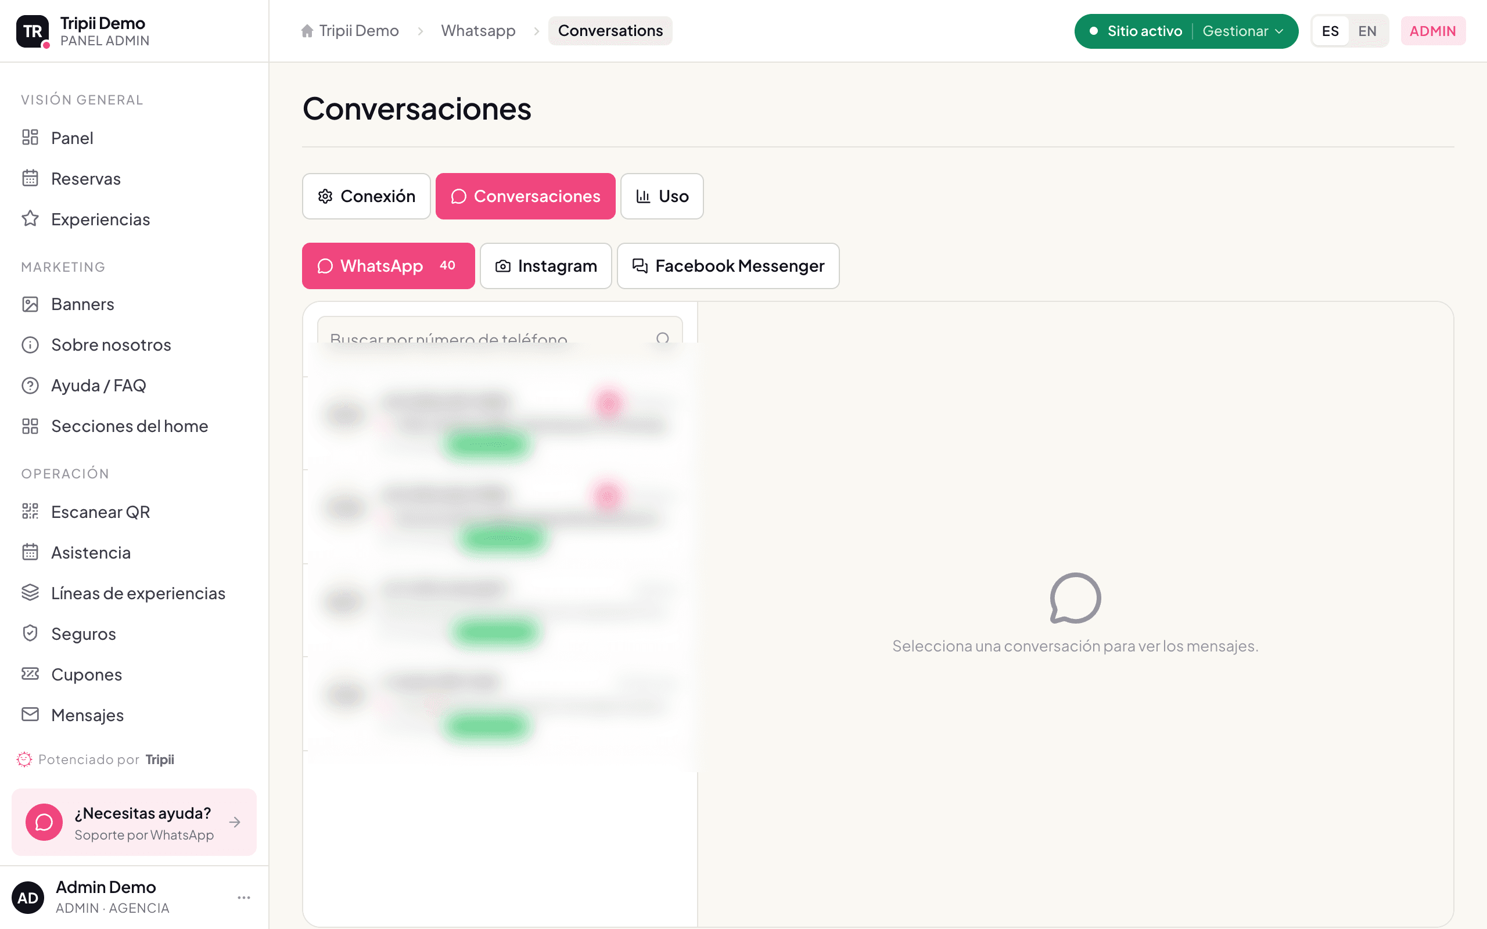Open the Uso tab

662,196
